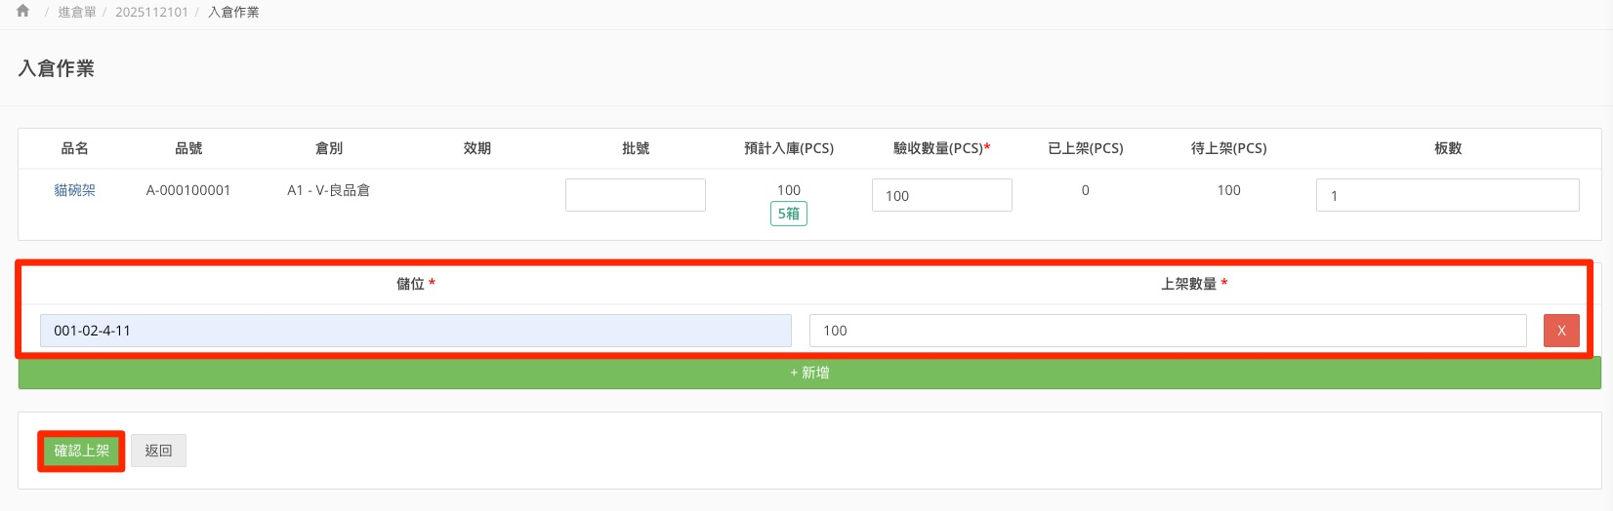Open the 貓碗架 product link
The height and width of the screenshot is (511, 1613).
pyautogui.click(x=75, y=190)
